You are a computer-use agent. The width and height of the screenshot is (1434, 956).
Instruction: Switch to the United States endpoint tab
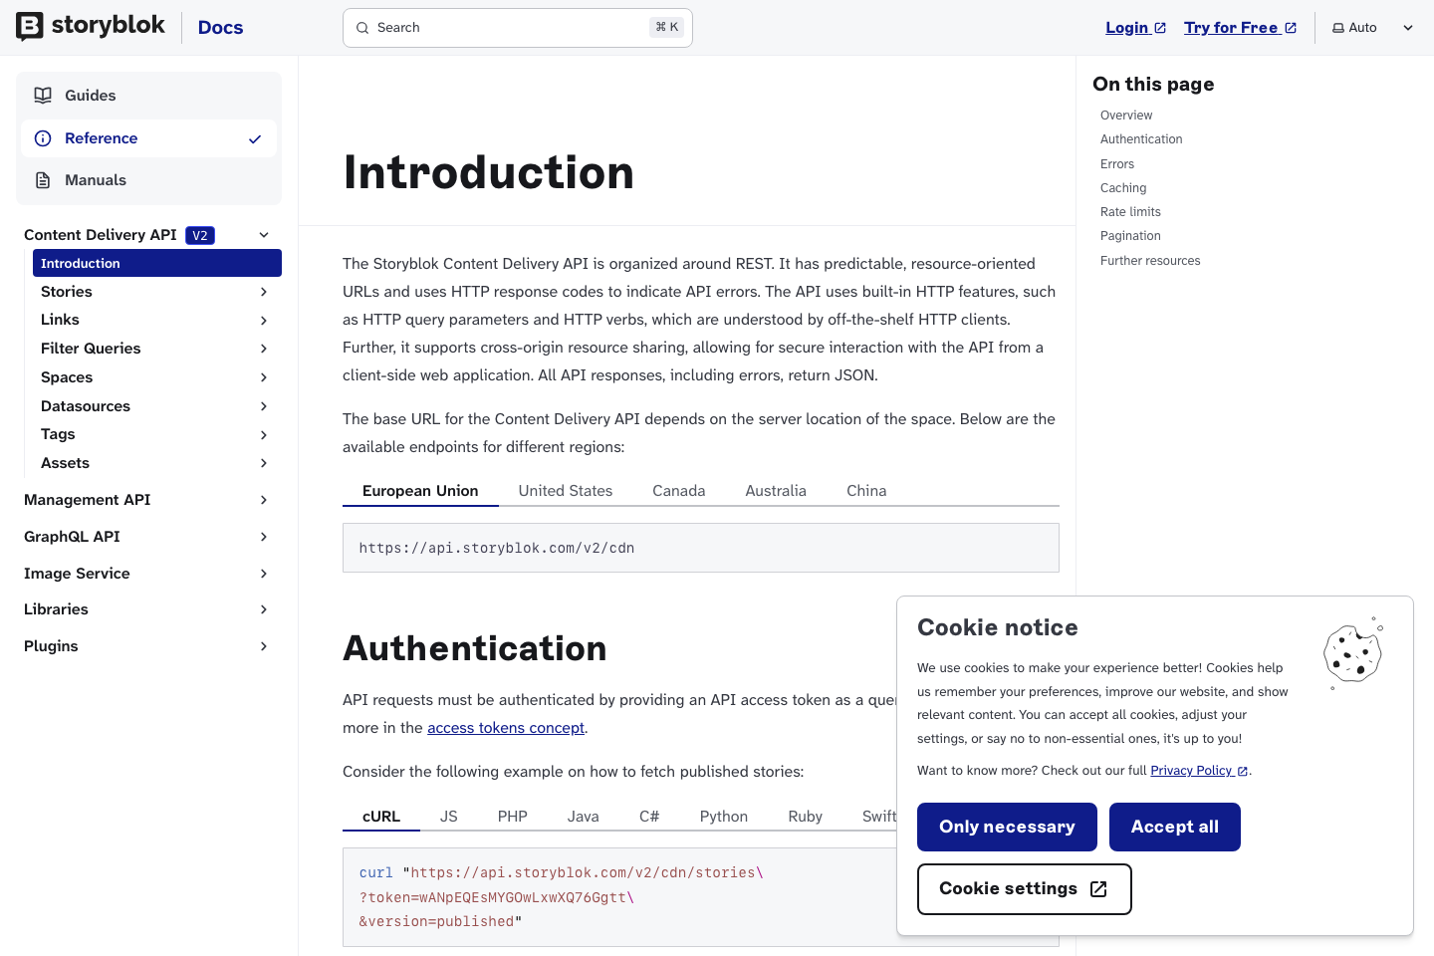[566, 490]
